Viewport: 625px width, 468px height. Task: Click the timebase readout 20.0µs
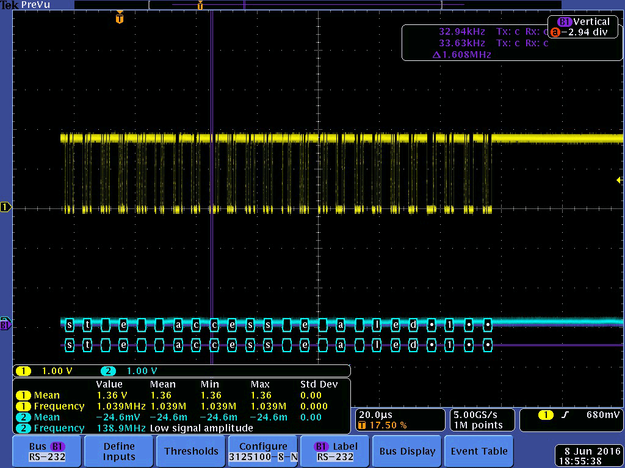tap(375, 414)
